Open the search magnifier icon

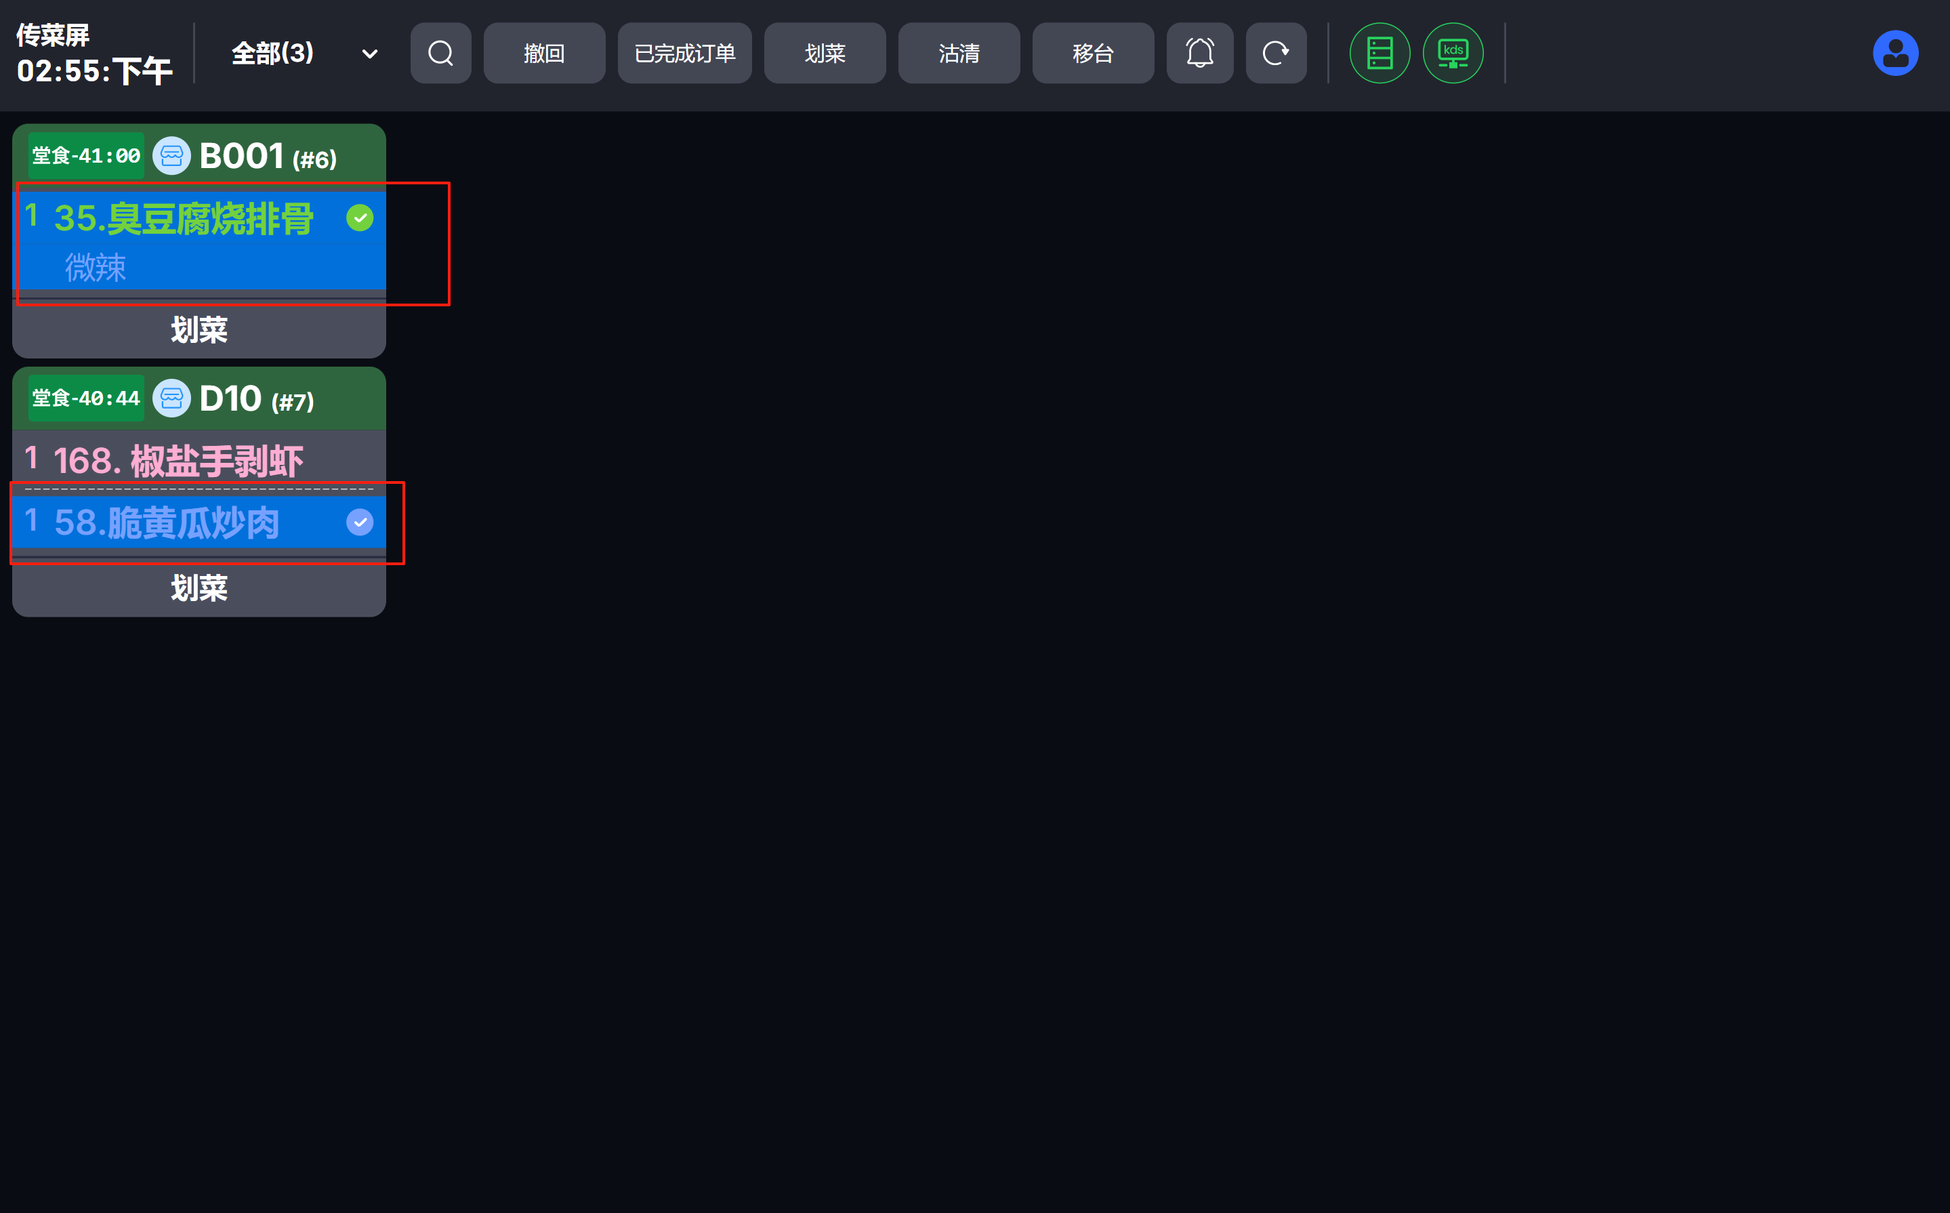tap(440, 53)
